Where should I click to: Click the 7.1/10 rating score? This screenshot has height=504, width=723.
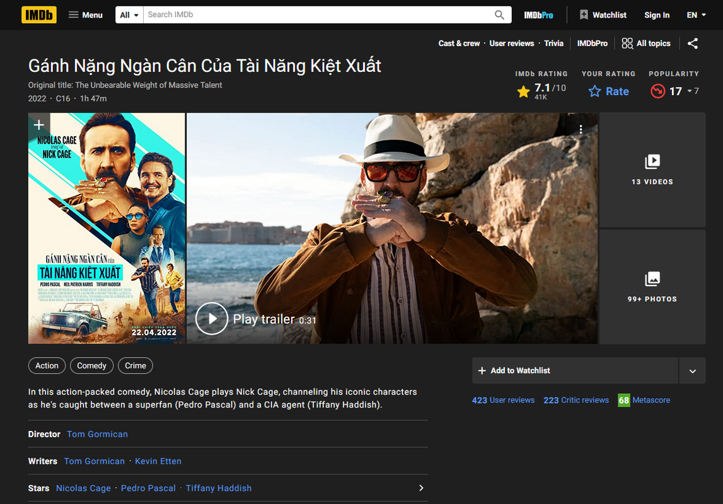550,88
